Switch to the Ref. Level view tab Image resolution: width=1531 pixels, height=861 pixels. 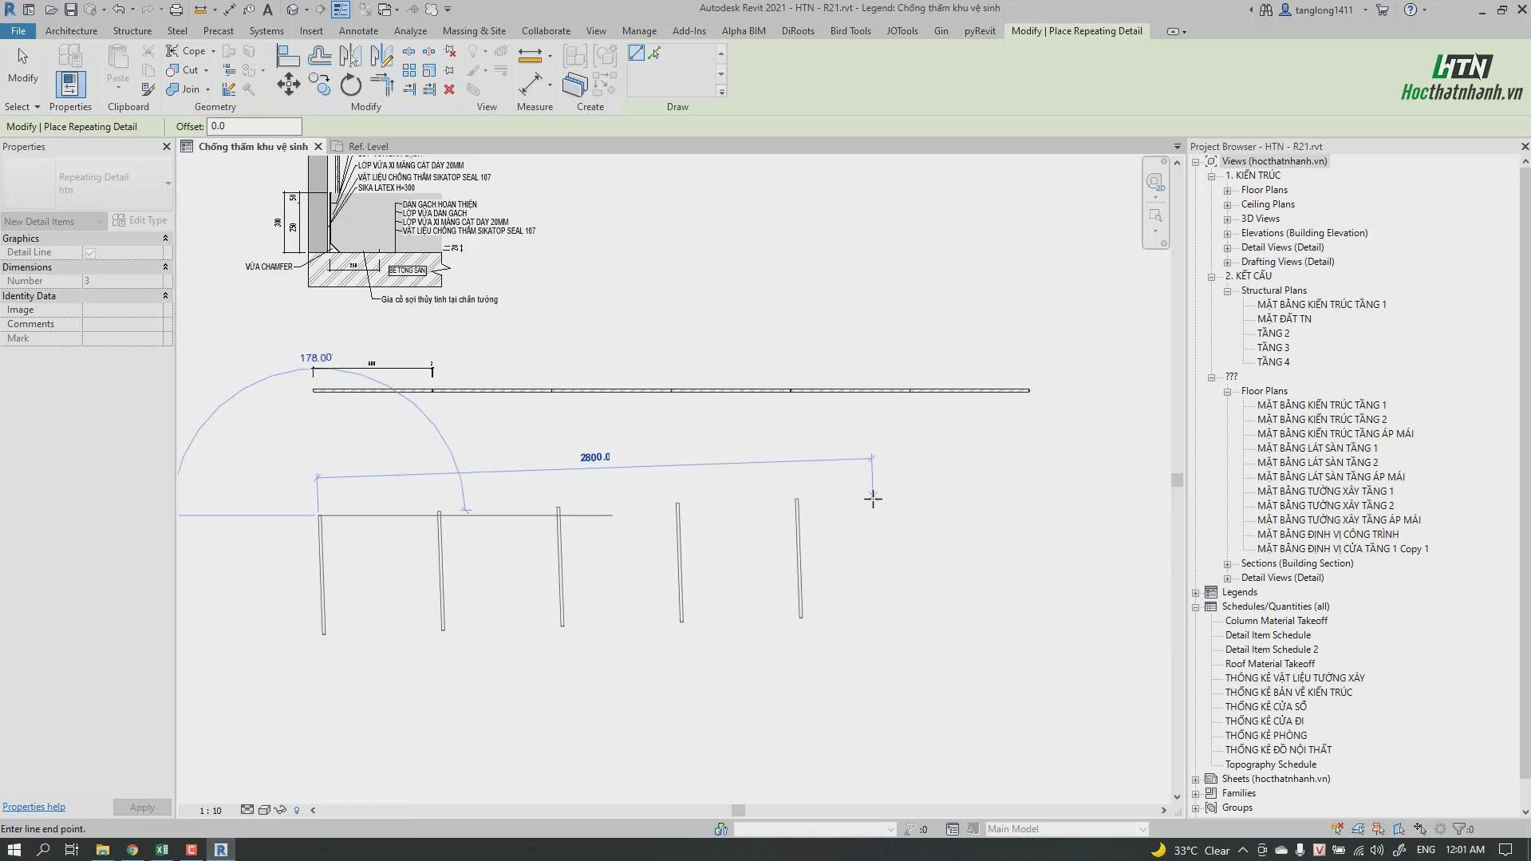[x=368, y=147]
